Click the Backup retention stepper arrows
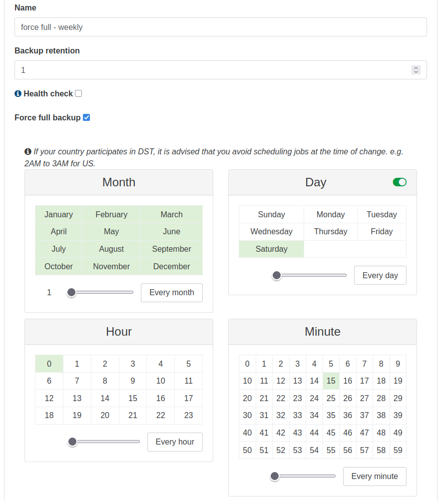This screenshot has width=441, height=501. tap(416, 70)
